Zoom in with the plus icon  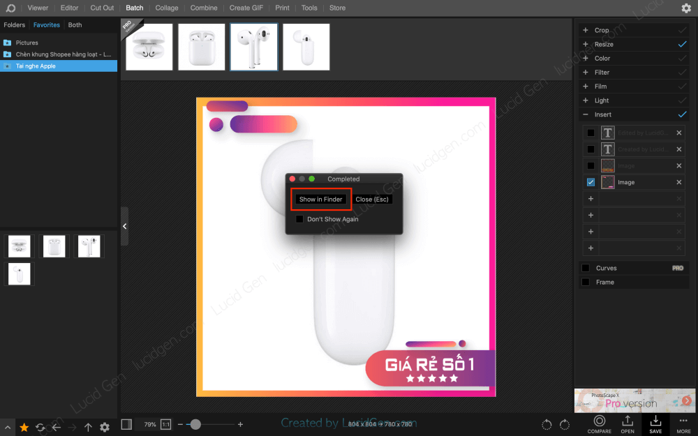pos(240,424)
